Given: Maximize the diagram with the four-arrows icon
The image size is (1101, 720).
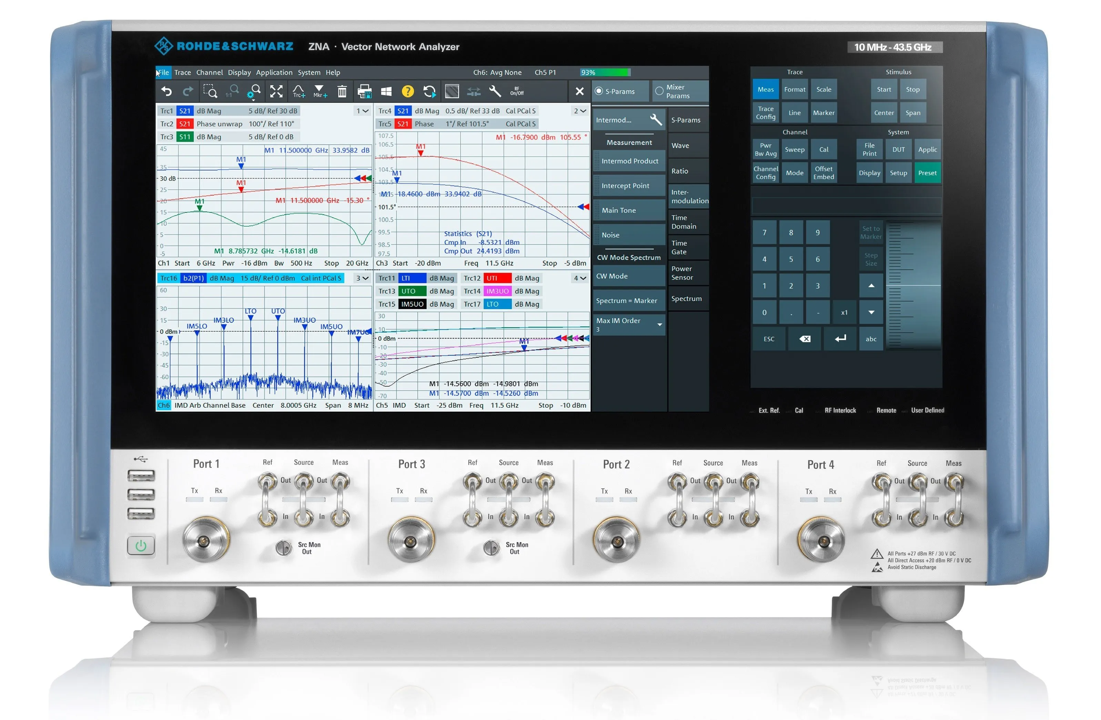Looking at the screenshot, I should point(276,92).
